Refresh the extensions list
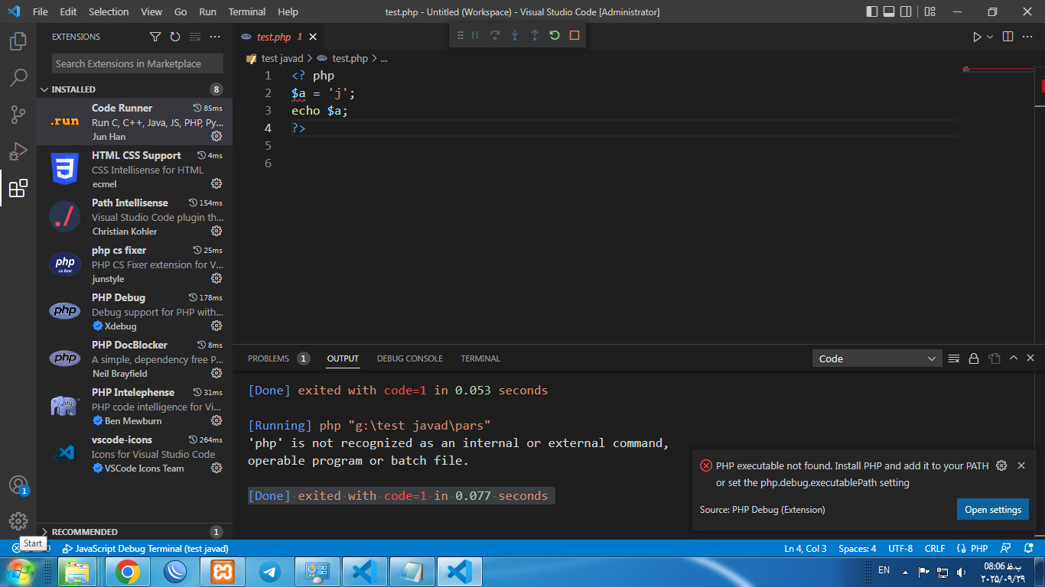Image resolution: width=1045 pixels, height=587 pixels. coord(175,37)
